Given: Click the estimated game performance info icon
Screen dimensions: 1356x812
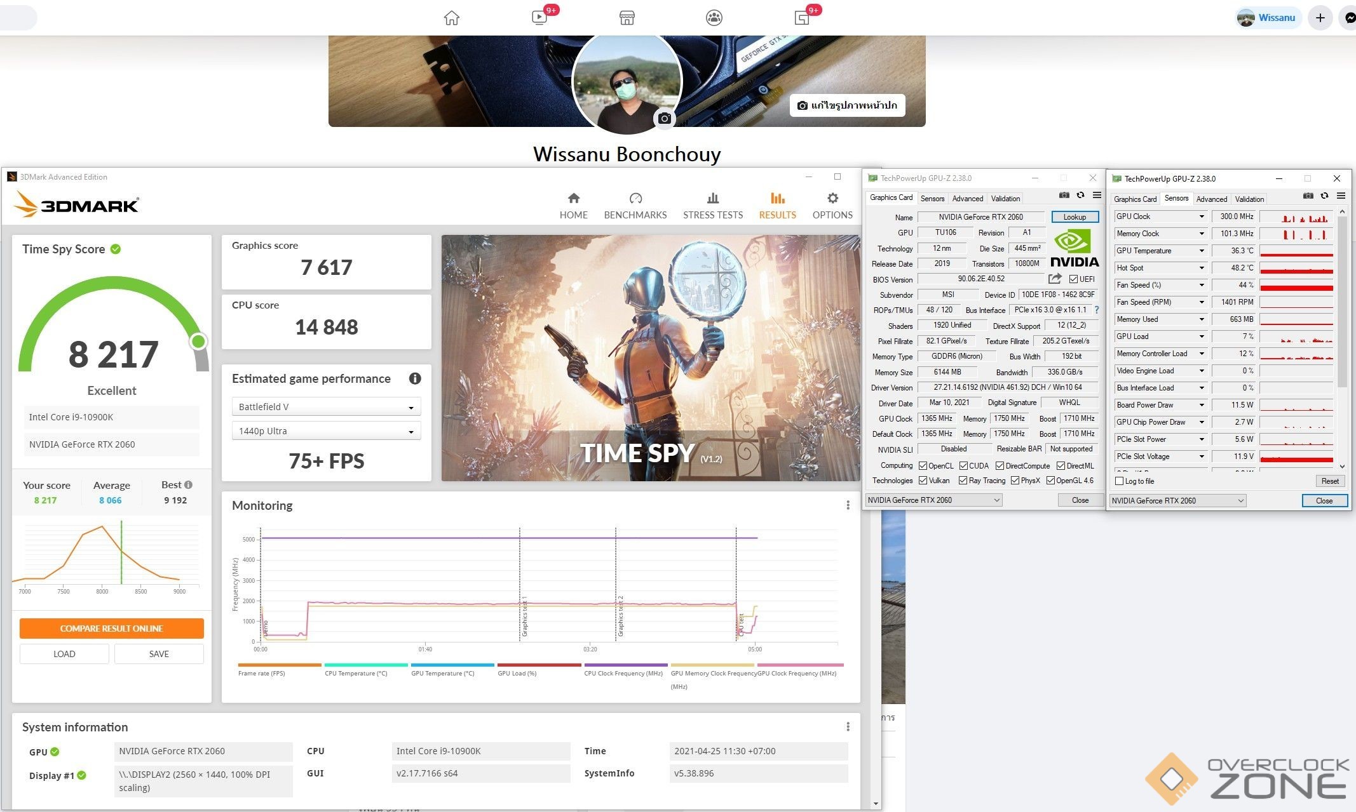Looking at the screenshot, I should tap(415, 378).
